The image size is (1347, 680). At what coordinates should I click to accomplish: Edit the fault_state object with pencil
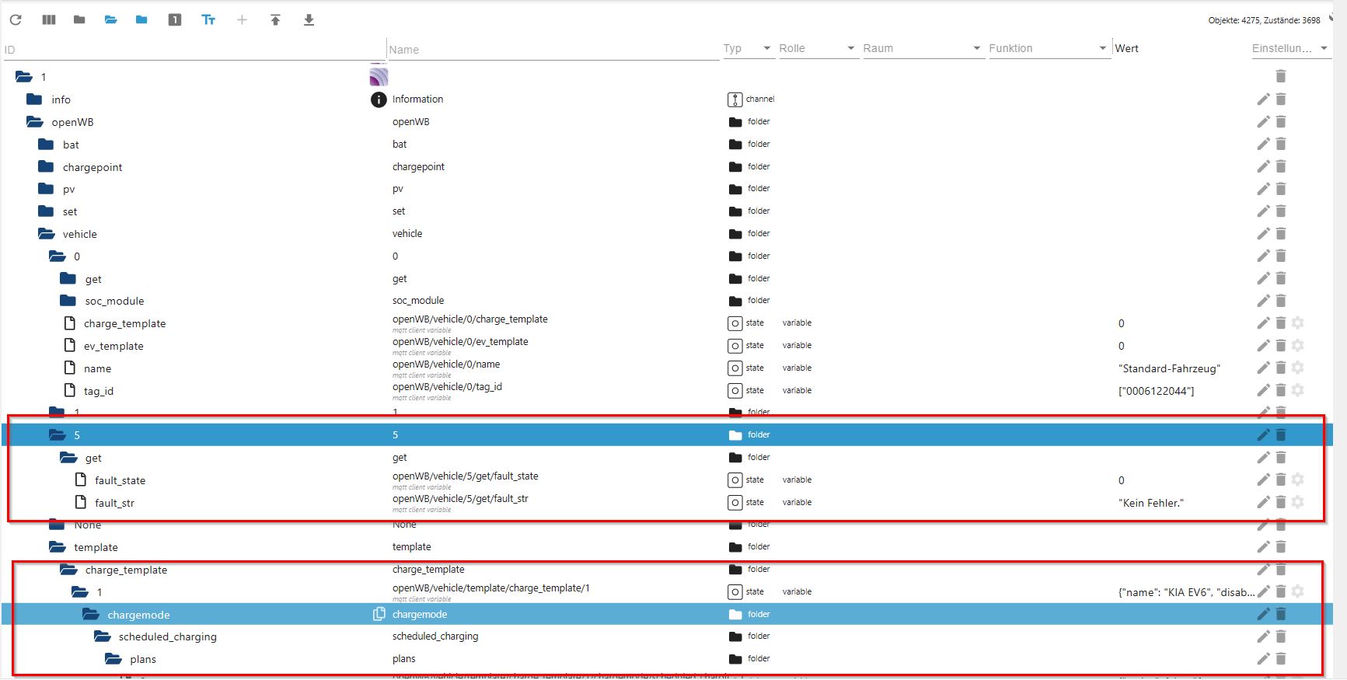(1263, 479)
